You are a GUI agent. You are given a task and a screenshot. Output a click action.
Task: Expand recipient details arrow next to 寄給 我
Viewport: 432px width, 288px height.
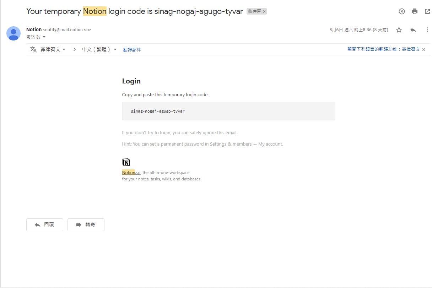click(44, 37)
